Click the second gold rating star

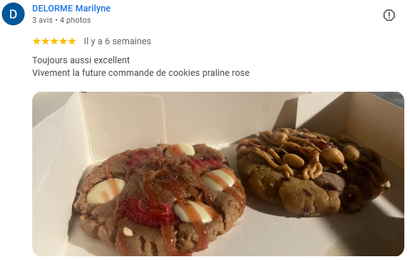point(45,41)
